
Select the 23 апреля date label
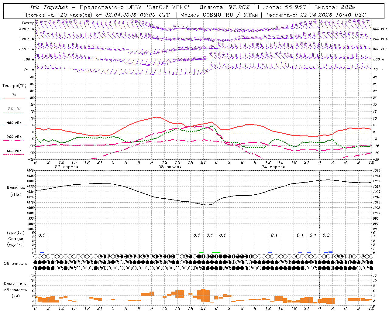[x=170, y=167]
